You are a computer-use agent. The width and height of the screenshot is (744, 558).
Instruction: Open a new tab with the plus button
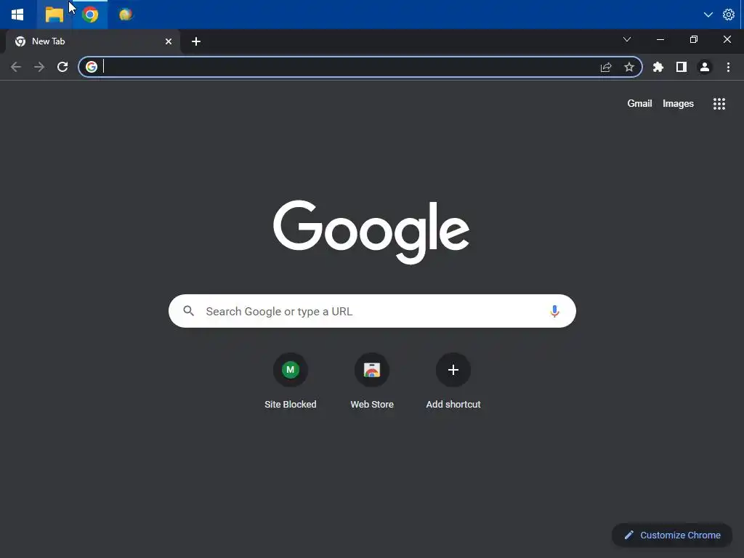196,41
